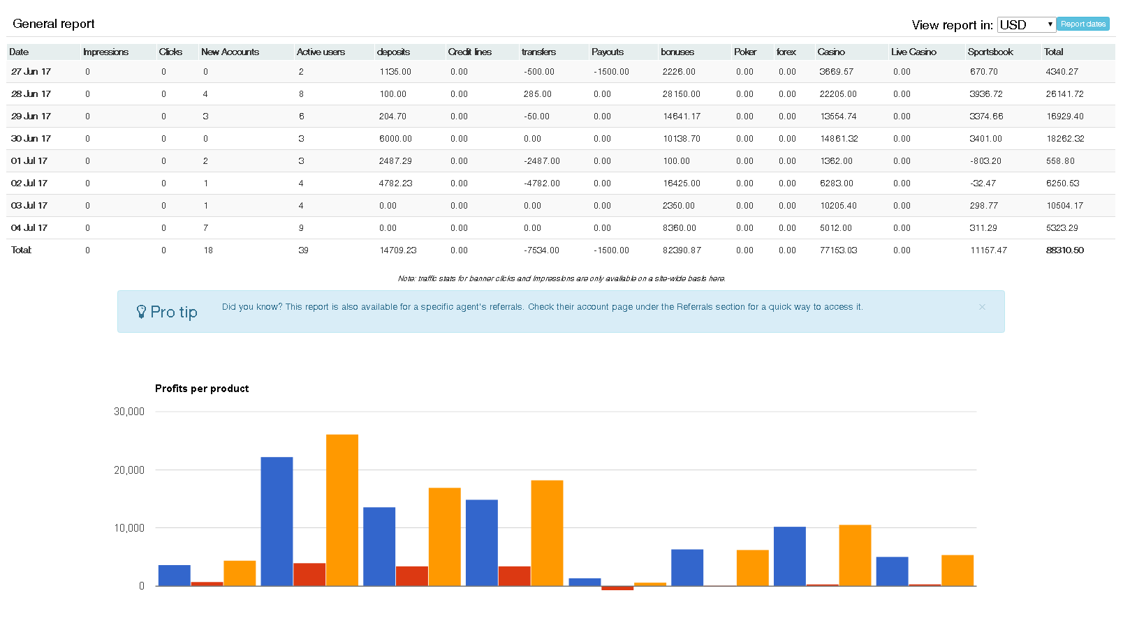Select the Active users column header

[321, 52]
